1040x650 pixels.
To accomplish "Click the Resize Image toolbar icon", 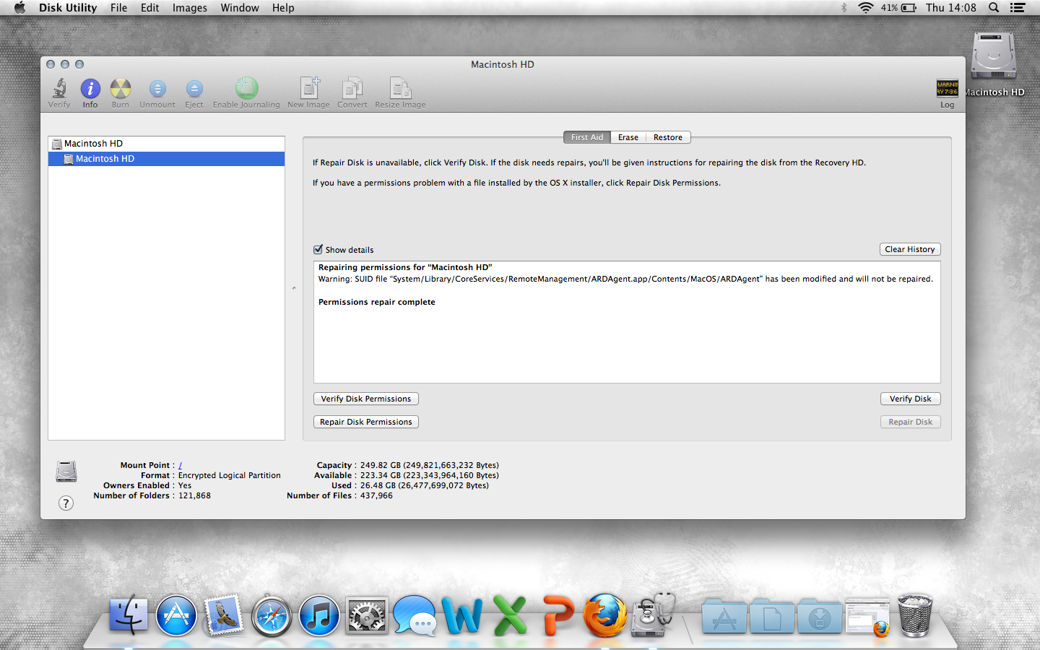I will pos(400,88).
